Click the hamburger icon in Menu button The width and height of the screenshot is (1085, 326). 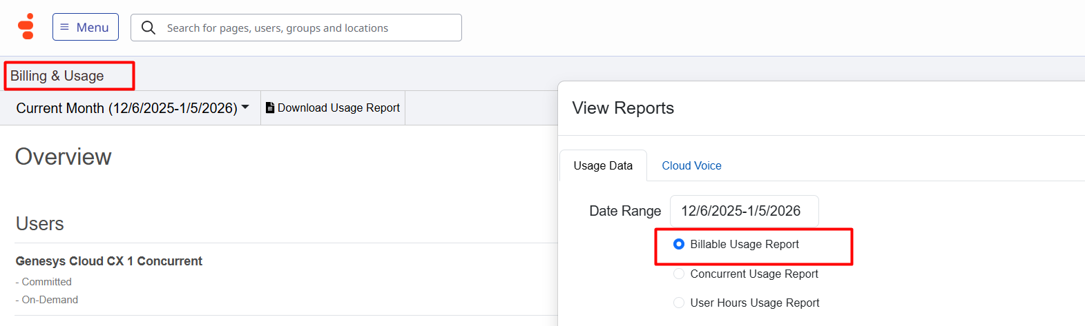[x=64, y=28]
